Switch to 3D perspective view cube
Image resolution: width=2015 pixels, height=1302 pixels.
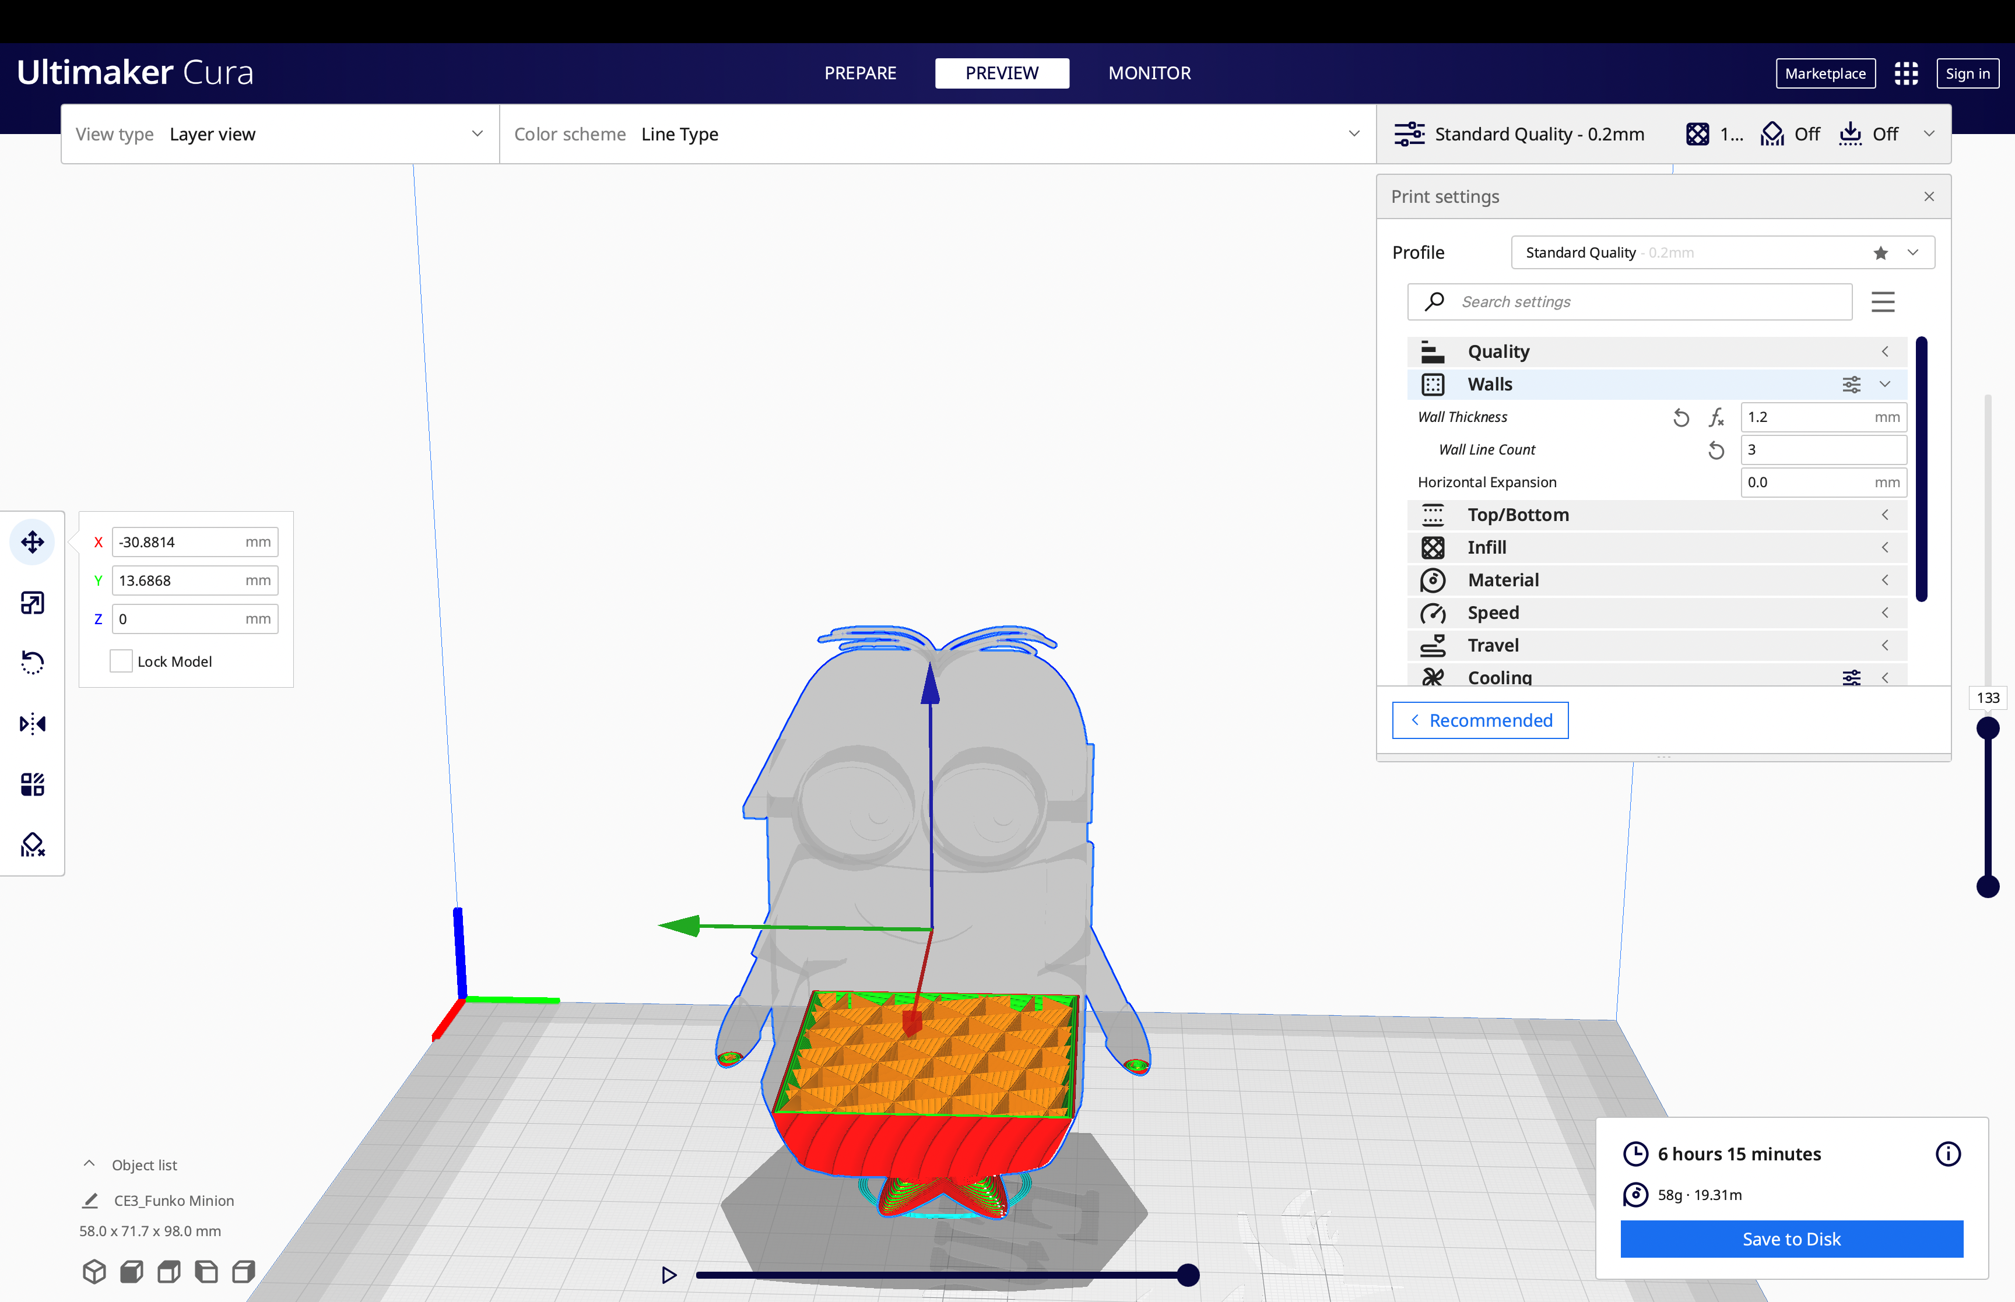coord(94,1272)
